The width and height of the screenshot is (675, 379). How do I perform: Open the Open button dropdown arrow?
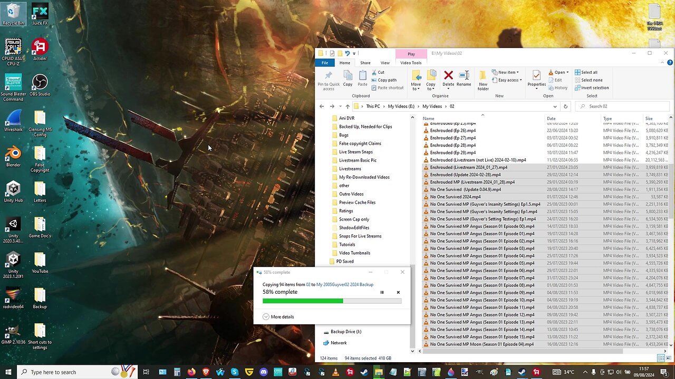567,72
